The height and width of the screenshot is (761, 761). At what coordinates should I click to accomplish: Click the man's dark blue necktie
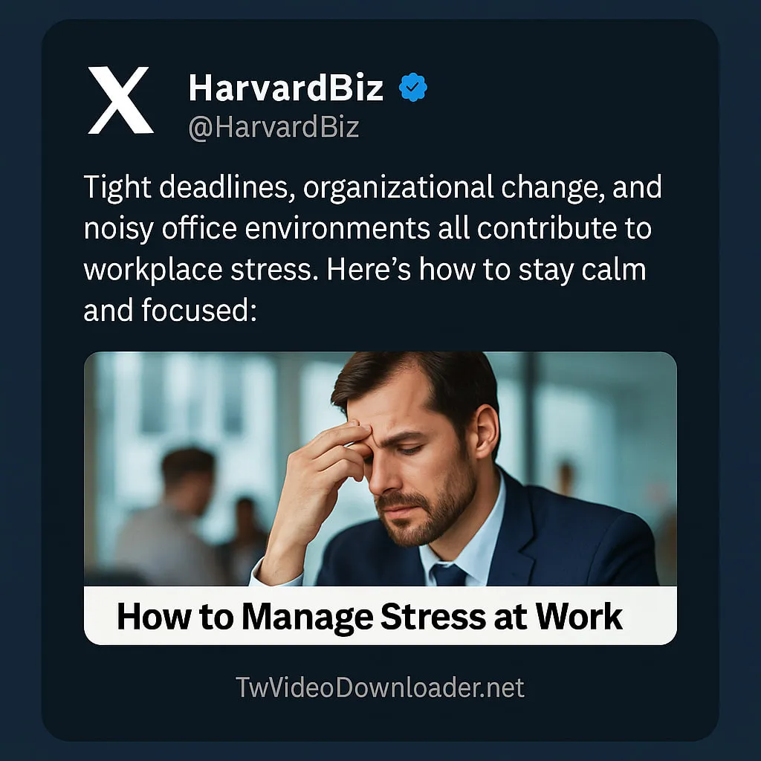pos(450,574)
